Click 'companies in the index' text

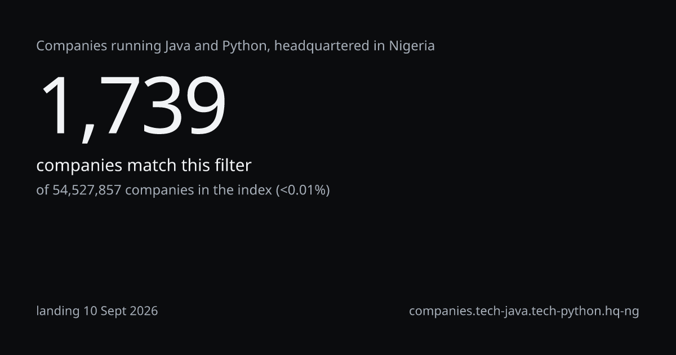[199, 190]
